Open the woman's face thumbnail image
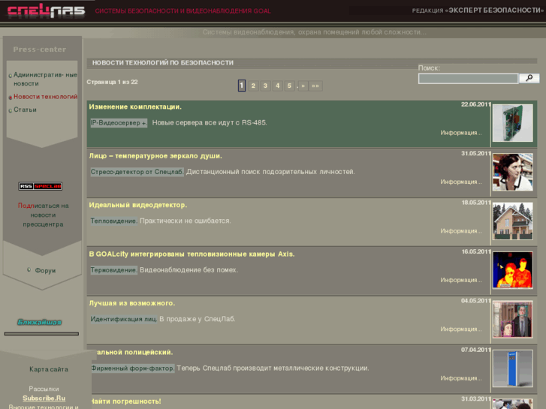Image resolution: width=546 pixels, height=409 pixels. [512, 172]
